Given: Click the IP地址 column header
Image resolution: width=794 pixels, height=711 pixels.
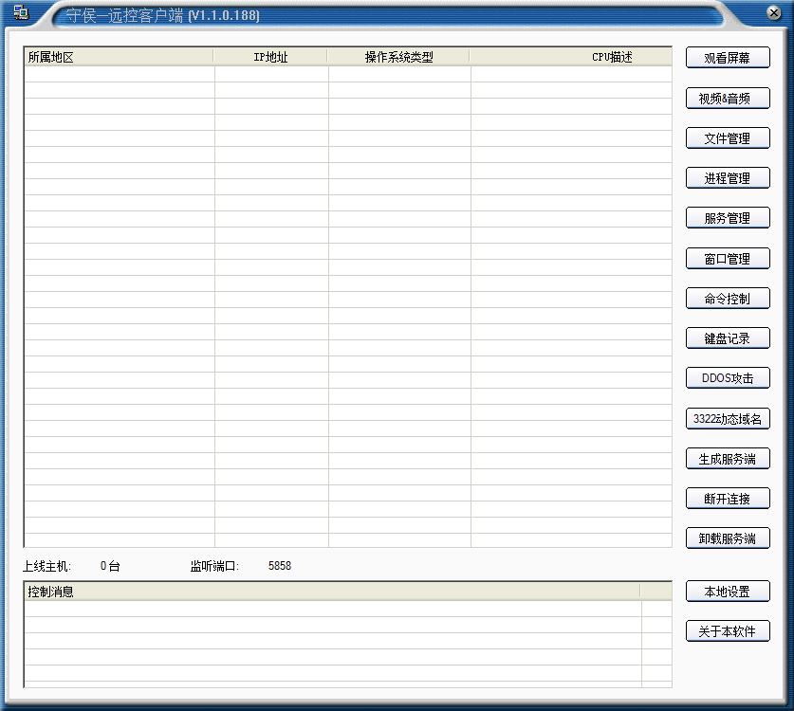Looking at the screenshot, I should 270,57.
